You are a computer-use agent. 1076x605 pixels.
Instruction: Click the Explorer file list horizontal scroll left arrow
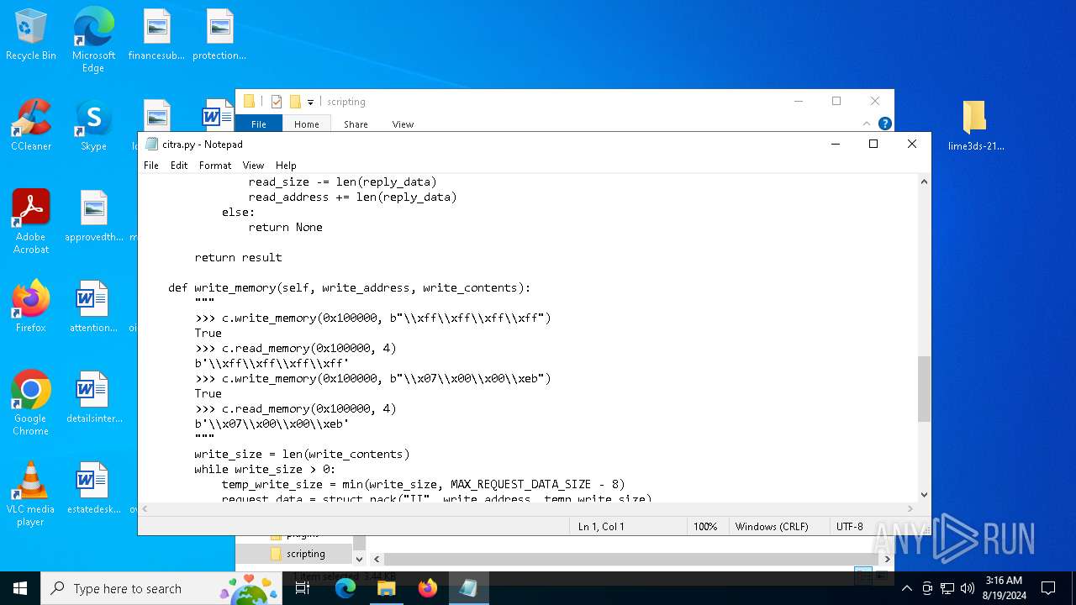(377, 559)
